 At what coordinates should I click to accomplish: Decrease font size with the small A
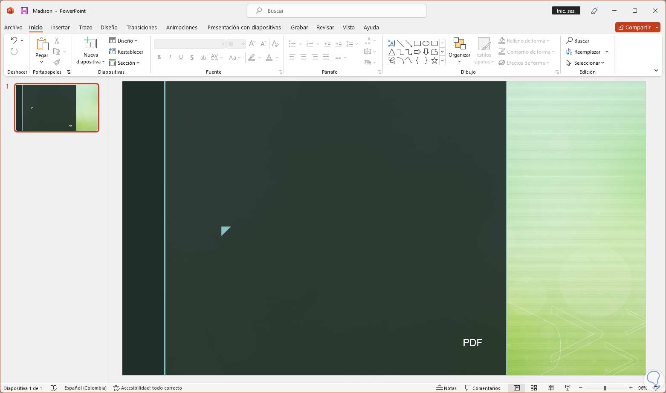click(x=263, y=43)
